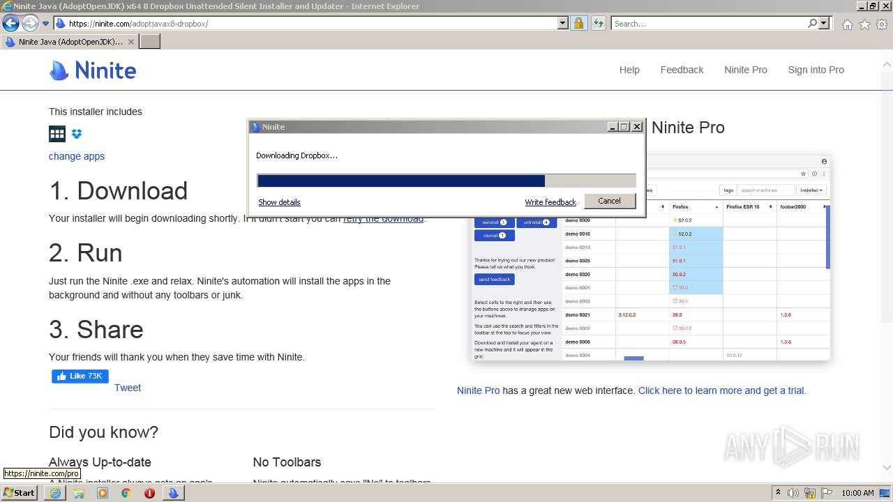893x502 pixels.
Task: Open a new blank tab
Action: pyautogui.click(x=150, y=41)
